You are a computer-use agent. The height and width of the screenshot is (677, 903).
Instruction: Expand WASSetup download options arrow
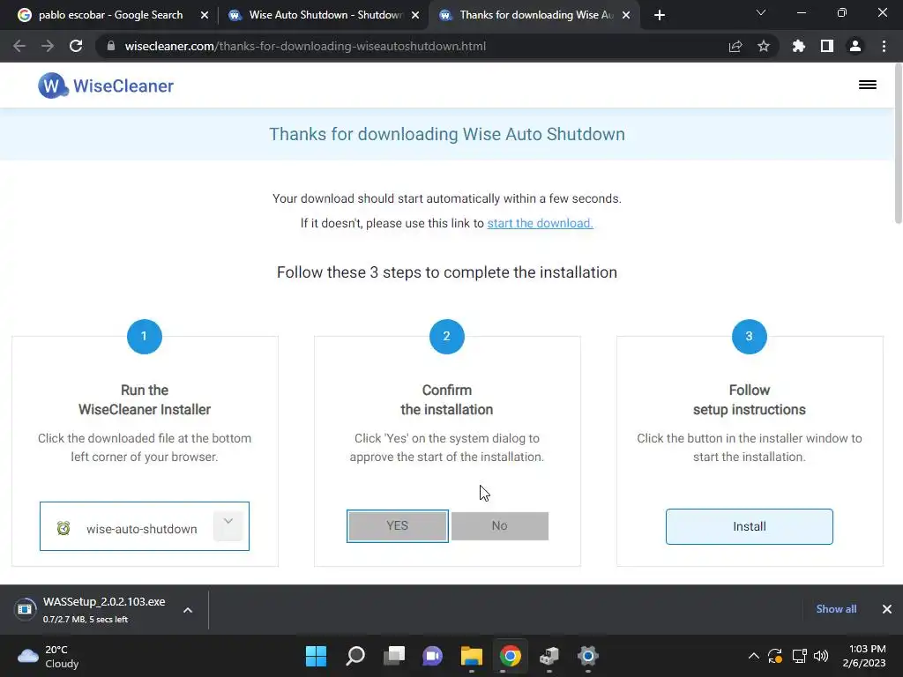pos(188,610)
